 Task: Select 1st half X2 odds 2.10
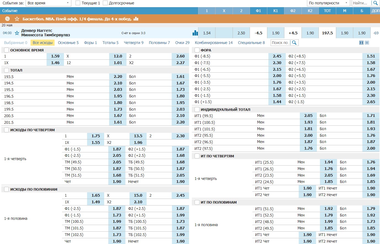pyautogui.click(x=138, y=202)
